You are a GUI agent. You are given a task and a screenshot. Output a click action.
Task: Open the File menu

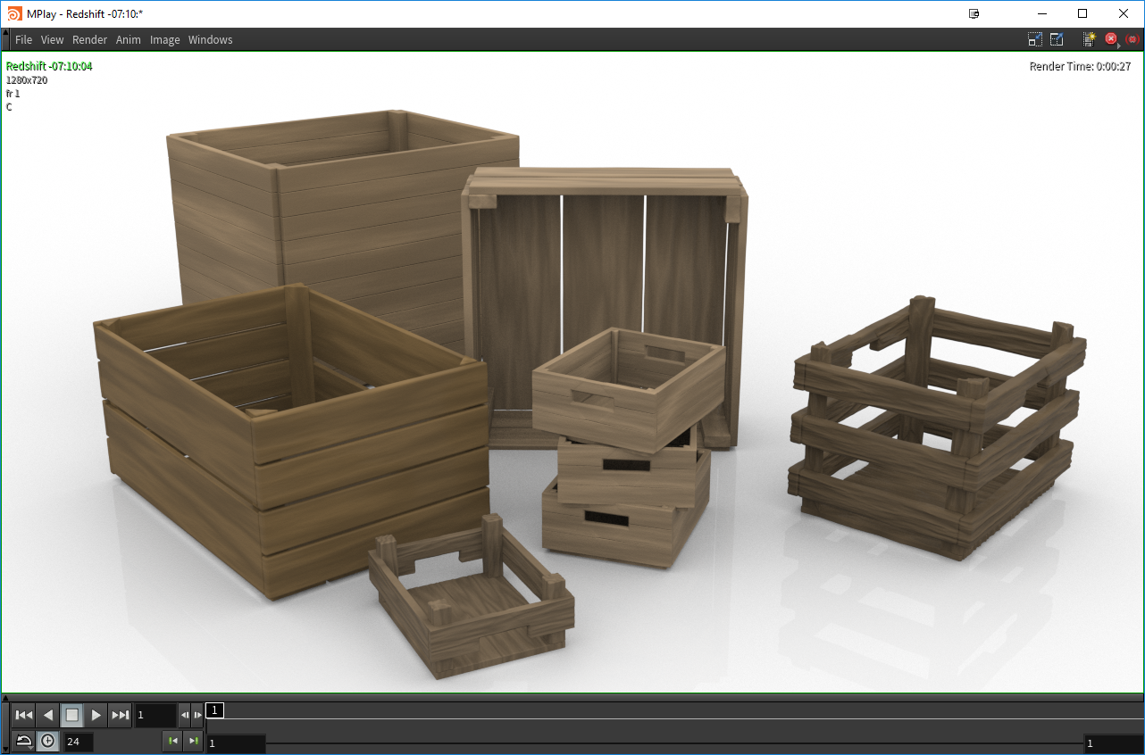(x=23, y=40)
